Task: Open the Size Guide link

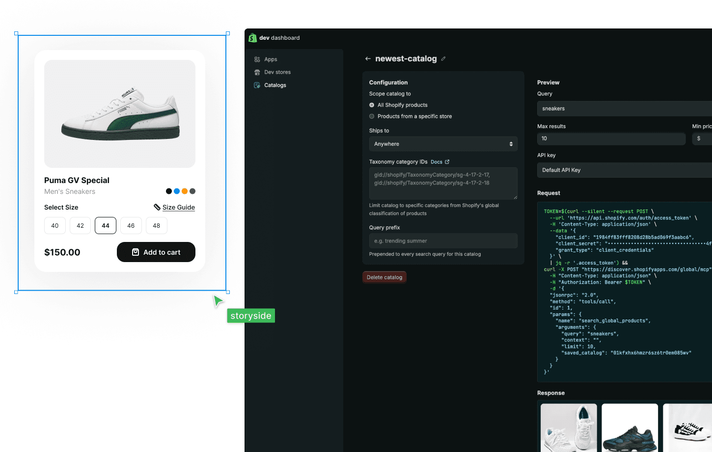Action: tap(179, 208)
